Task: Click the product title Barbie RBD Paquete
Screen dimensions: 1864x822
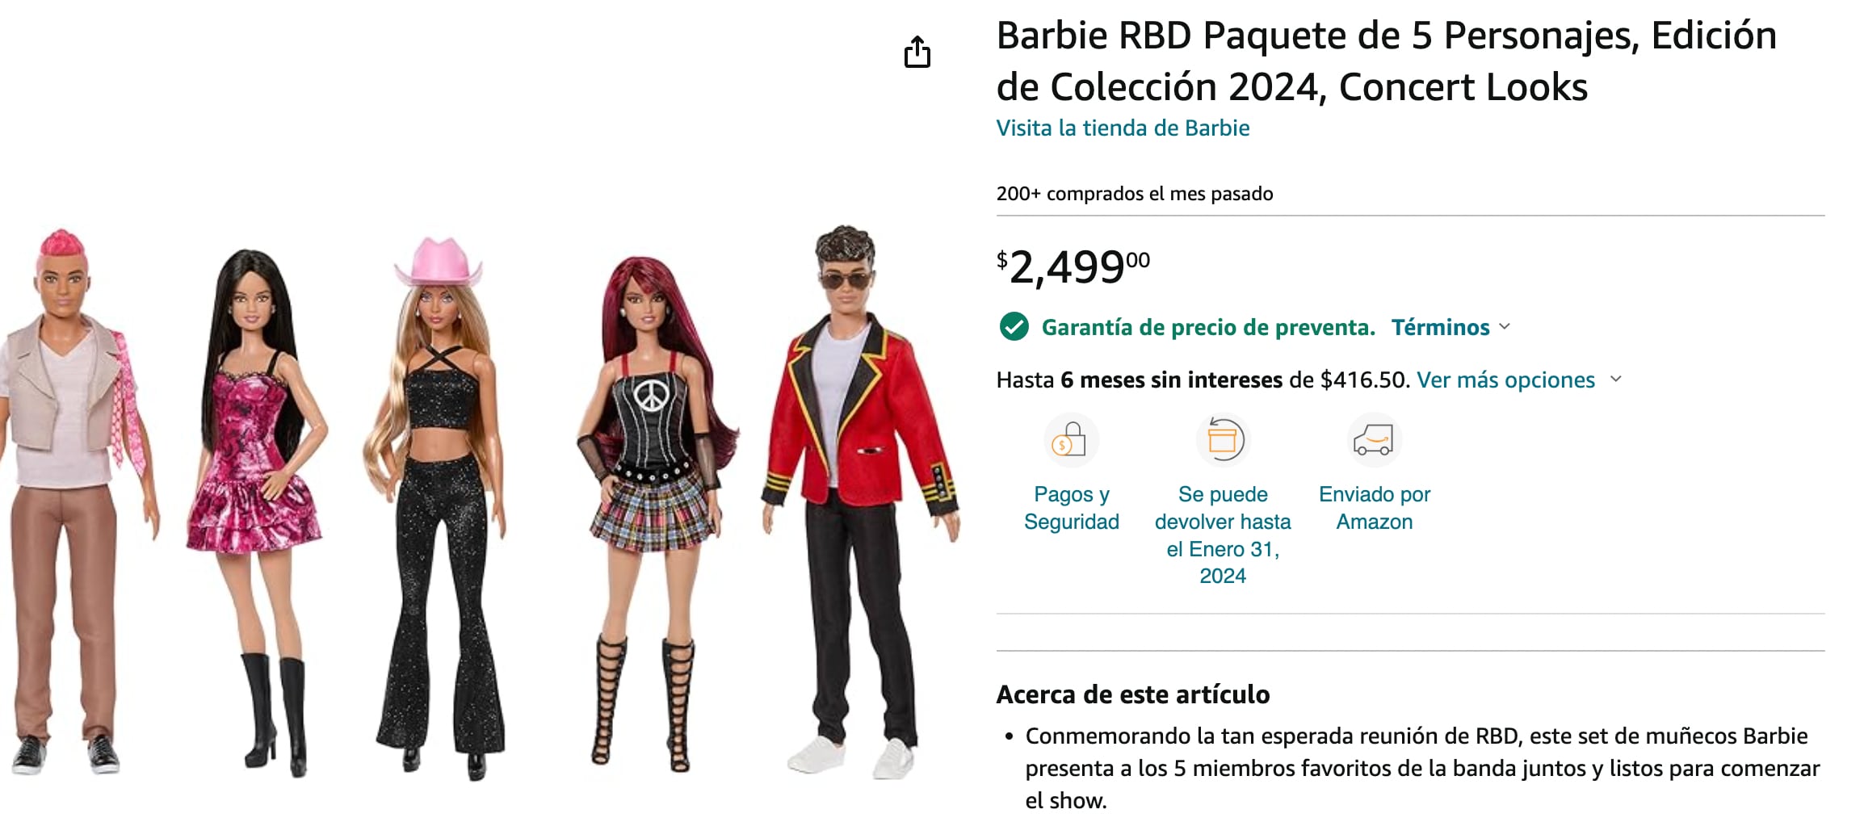Action: pos(1386,61)
